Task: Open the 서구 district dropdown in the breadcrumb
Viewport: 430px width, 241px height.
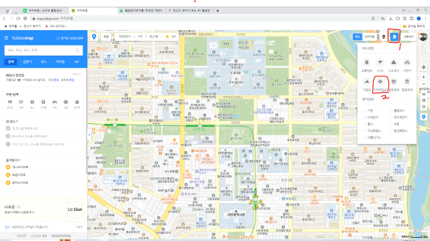Action: point(140,37)
